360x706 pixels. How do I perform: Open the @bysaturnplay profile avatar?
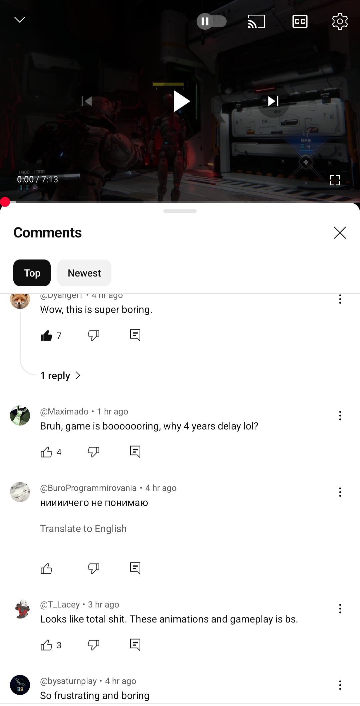coord(20,685)
